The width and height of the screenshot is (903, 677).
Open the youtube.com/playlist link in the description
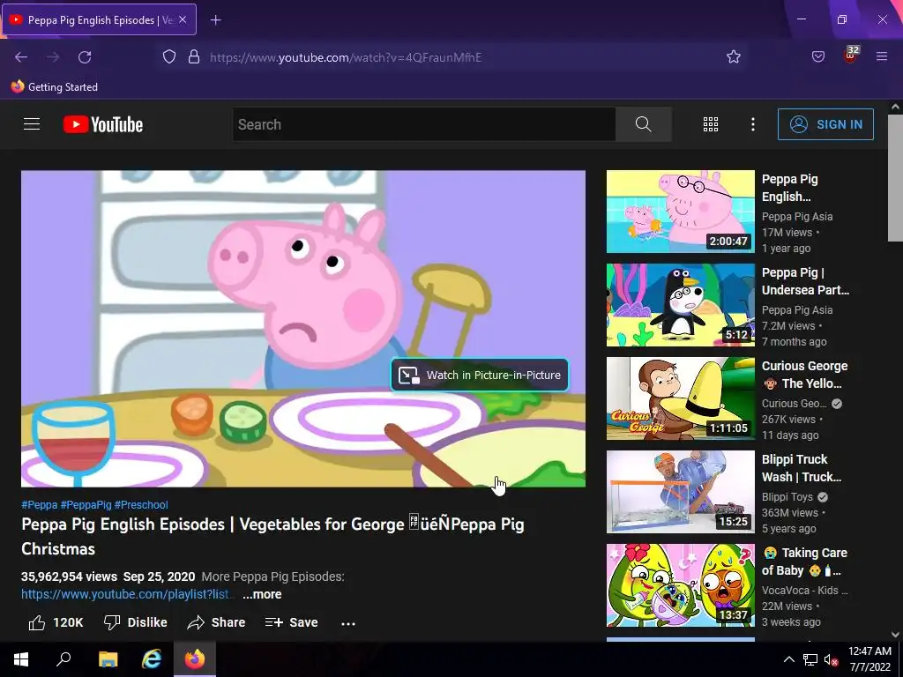tap(128, 594)
